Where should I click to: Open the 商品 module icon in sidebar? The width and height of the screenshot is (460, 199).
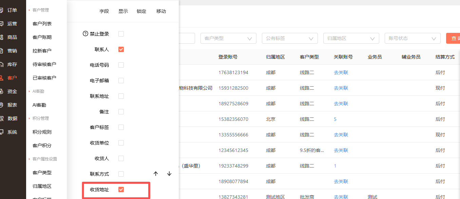(2, 37)
